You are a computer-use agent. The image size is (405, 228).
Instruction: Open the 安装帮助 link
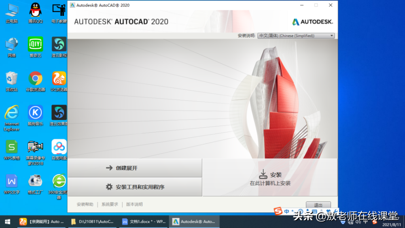click(x=85, y=204)
